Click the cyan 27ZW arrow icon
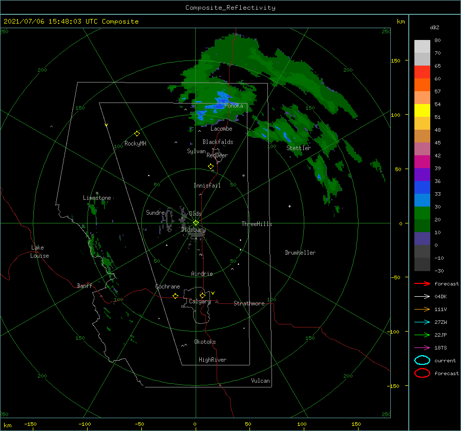The height and width of the screenshot is (431, 461). coord(422,322)
